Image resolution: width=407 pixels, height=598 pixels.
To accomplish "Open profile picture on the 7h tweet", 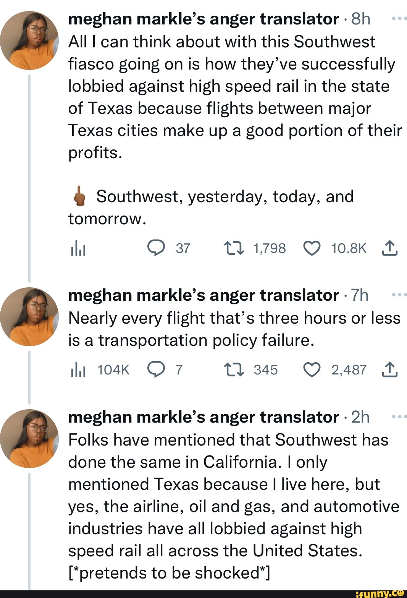I will coord(29,317).
